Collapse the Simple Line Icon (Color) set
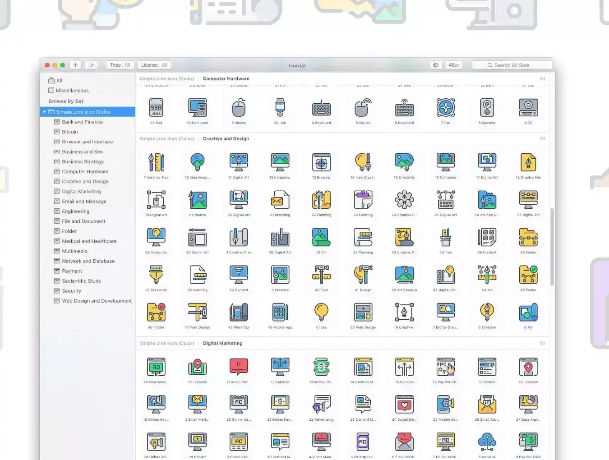609x460 pixels. click(x=44, y=112)
